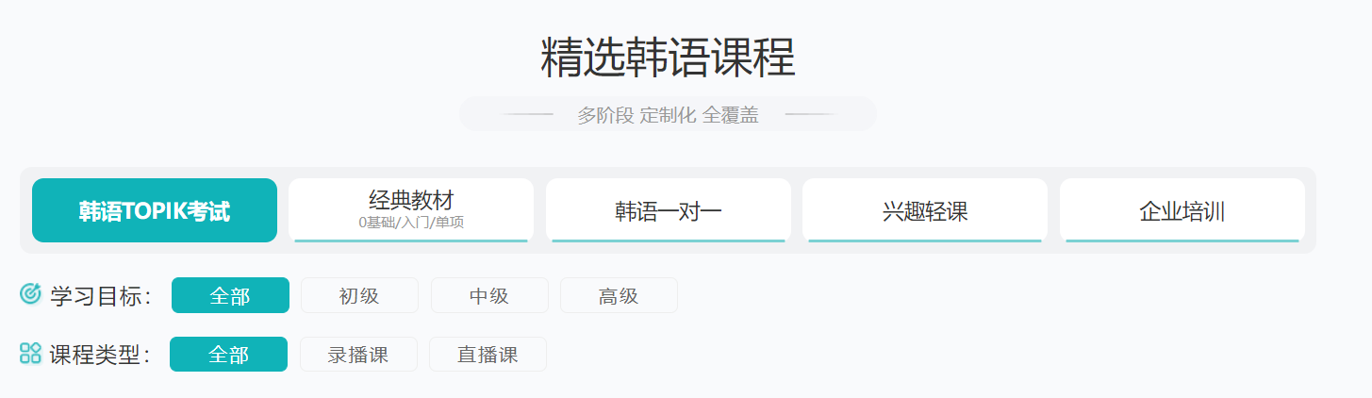This screenshot has height=398, width=1372.
Task: Click the 精选韩语课程 heading
Action: [x=668, y=58]
